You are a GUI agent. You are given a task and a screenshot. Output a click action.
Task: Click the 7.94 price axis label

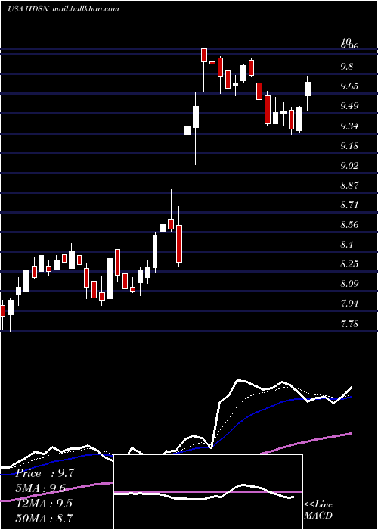(x=349, y=303)
